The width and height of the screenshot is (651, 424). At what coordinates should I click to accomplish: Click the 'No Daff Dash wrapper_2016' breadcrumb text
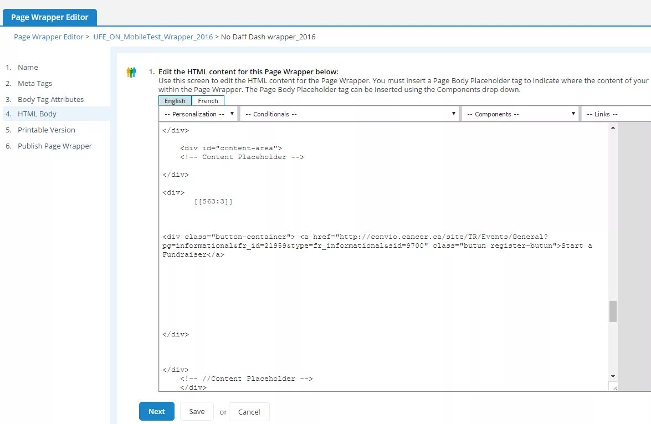268,37
